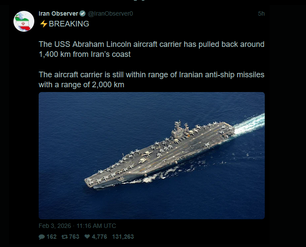306x247 pixels.
Task: Click the 4,776 likes count
Action: [x=100, y=237]
